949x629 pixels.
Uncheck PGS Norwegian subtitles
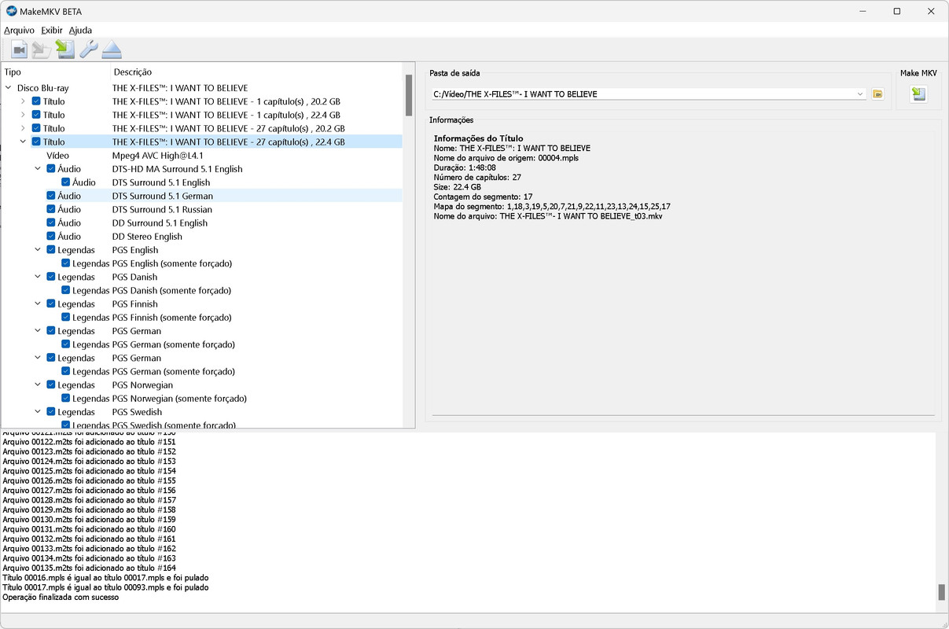tap(50, 384)
